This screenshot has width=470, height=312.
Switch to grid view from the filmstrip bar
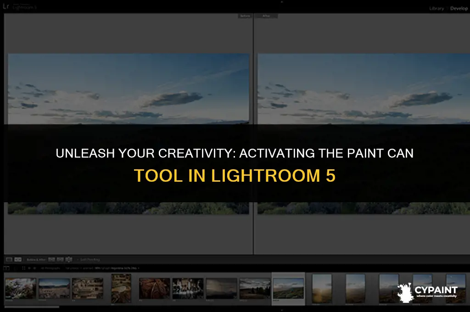24,268
